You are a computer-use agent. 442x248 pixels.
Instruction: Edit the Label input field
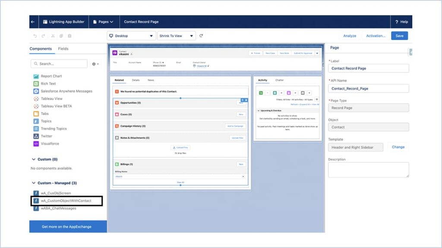pyautogui.click(x=369, y=68)
